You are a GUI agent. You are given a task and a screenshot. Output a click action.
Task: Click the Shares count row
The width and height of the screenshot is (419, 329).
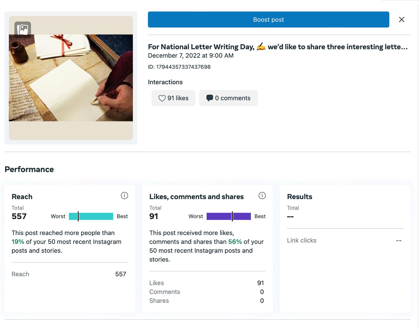tap(207, 301)
